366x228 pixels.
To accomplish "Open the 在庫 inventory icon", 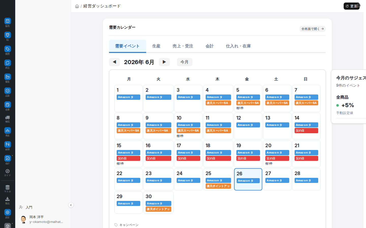I will click(x=7, y=105).
